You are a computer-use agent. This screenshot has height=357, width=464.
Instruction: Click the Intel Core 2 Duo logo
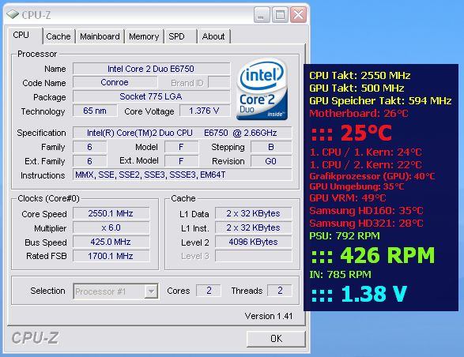click(x=262, y=89)
